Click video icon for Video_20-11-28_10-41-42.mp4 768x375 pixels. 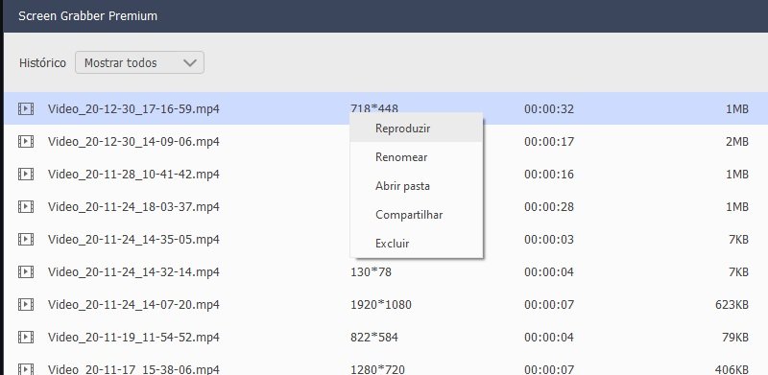(x=26, y=174)
